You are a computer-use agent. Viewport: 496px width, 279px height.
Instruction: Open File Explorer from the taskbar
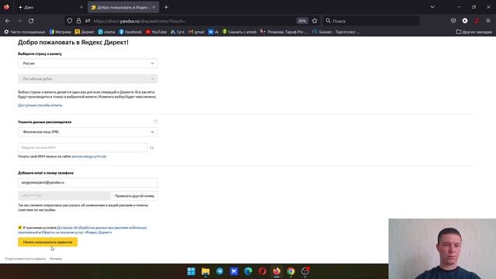(x=205, y=271)
